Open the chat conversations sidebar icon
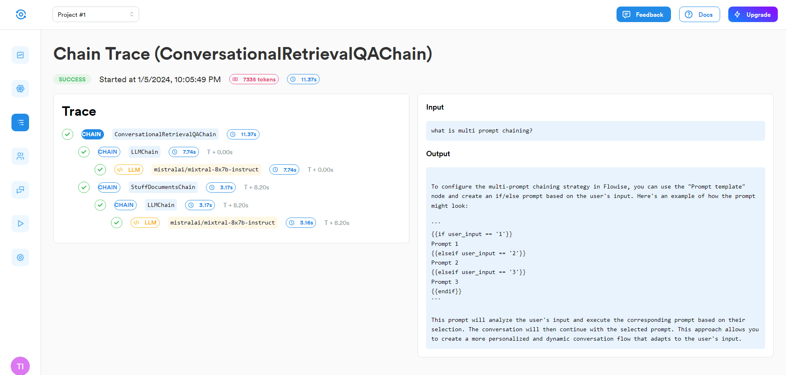Viewport: 786px width, 375px height. tap(20, 190)
